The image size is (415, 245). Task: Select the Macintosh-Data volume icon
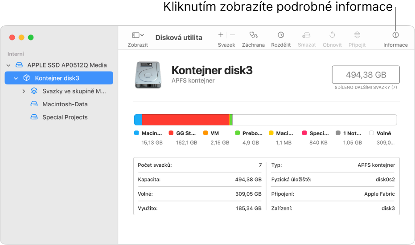coord(34,104)
